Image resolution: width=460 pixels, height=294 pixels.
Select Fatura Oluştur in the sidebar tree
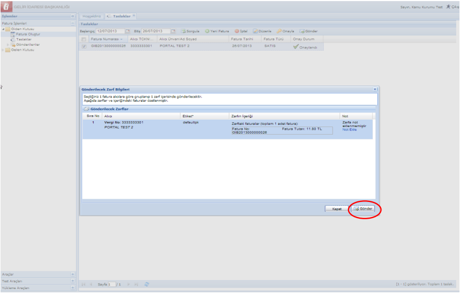pos(28,34)
